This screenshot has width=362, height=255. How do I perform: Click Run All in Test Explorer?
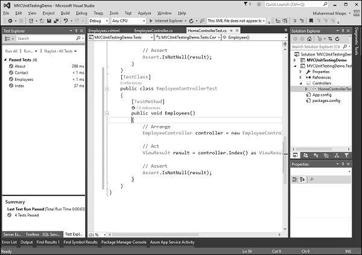11,51
